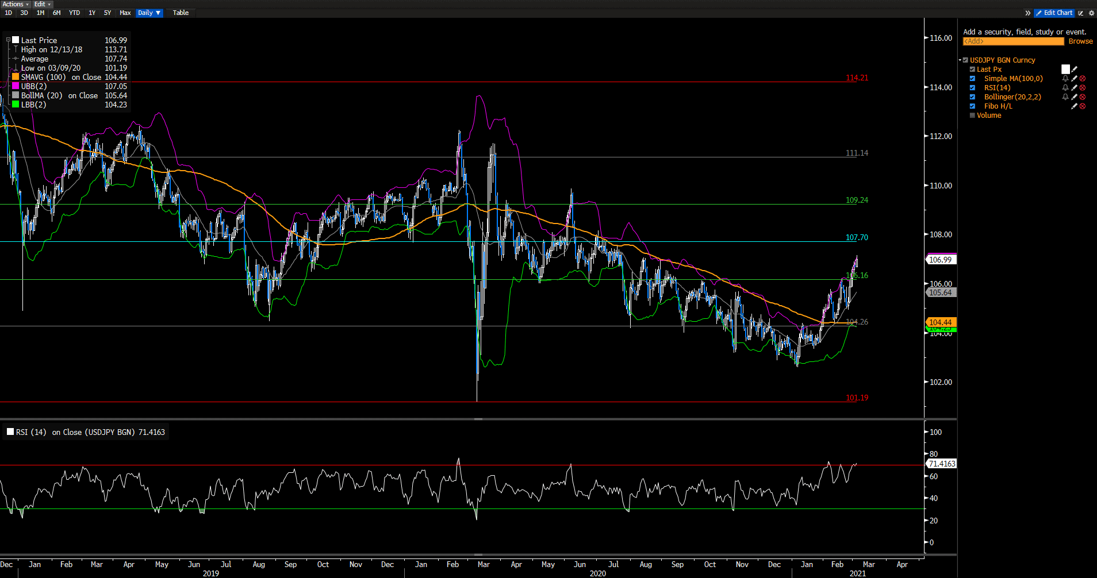Toggle Bollinger(20,2,2) checkbox
The image size is (1097, 578).
coord(972,97)
